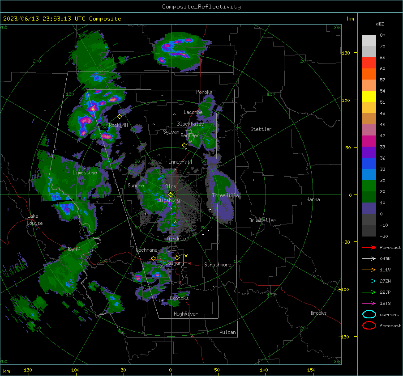Click the 'HighRiver' map label
Screen dimensions: 403x376
tap(186, 314)
